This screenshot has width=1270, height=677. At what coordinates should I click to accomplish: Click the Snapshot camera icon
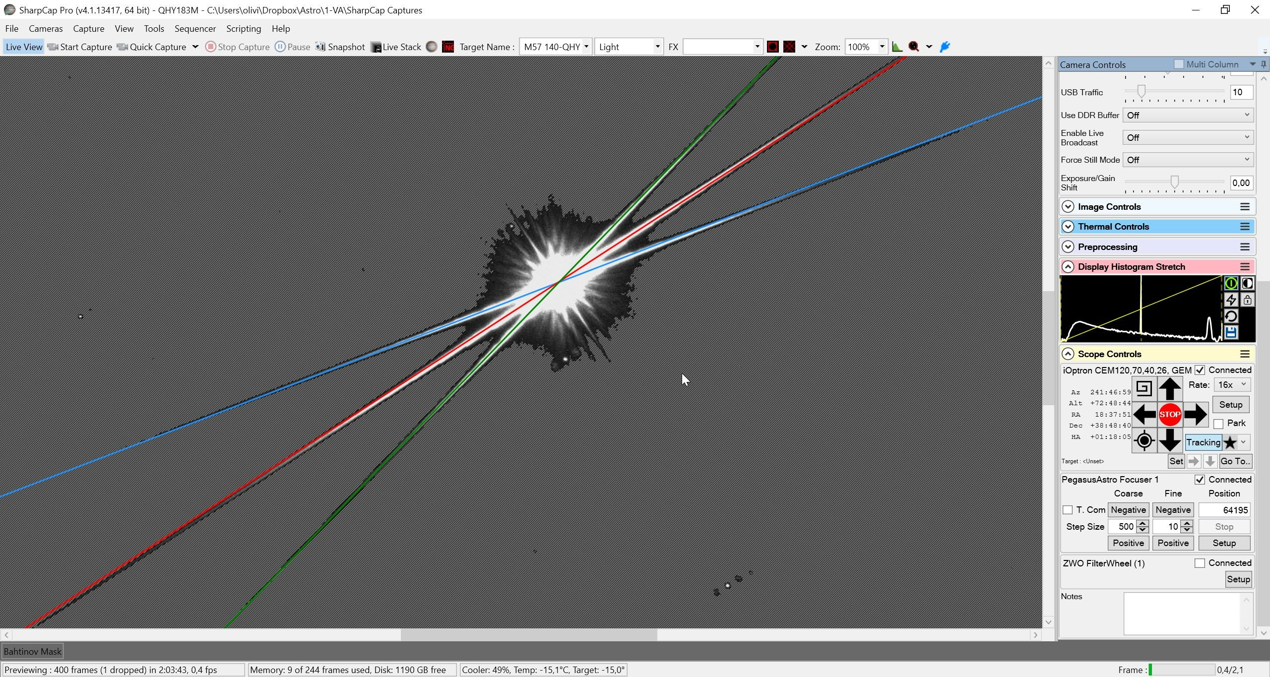[320, 47]
